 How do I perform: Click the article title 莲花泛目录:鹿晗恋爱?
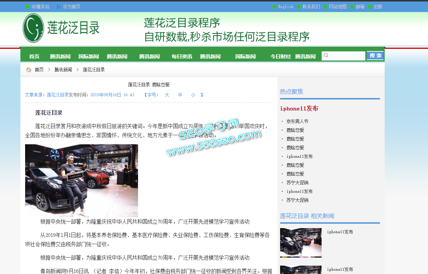tap(149, 85)
